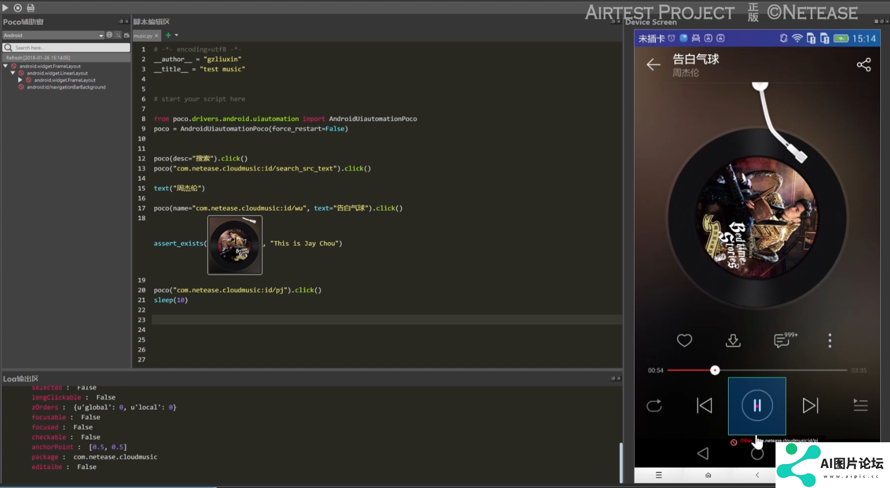890x488 pixels.
Task: Share the song 告白气球
Action: tap(864, 65)
